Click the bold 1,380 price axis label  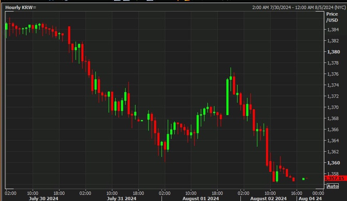[x=333, y=52]
